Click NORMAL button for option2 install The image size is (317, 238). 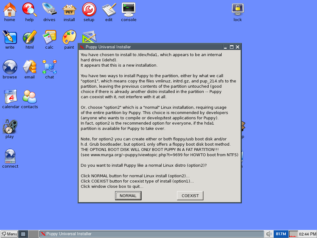tap(128, 196)
